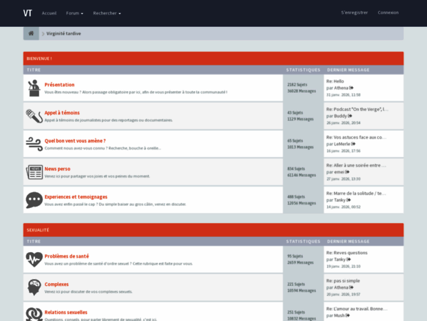Open the home icon in breadcrumb

coord(31,34)
